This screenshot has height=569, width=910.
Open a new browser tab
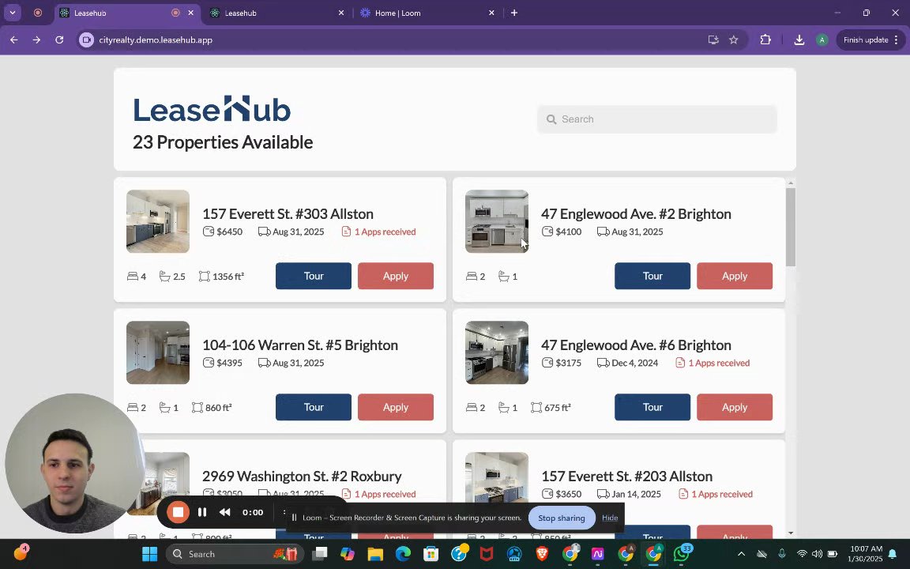514,13
